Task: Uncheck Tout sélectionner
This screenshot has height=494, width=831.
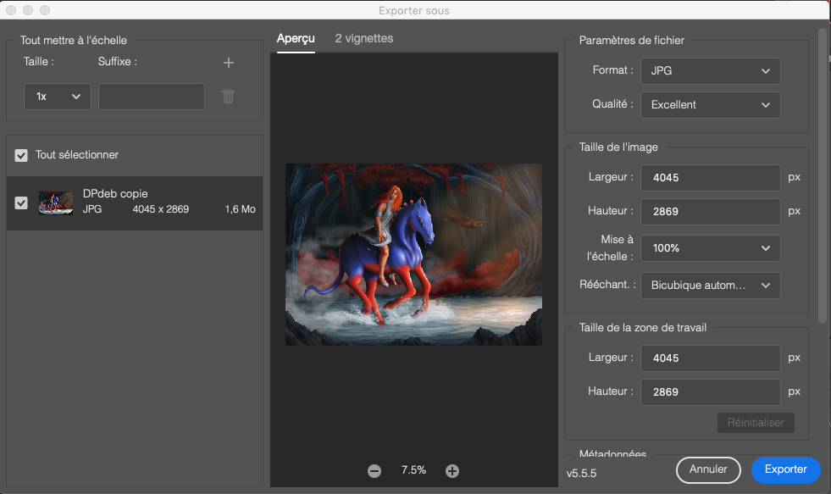Action: (20, 156)
